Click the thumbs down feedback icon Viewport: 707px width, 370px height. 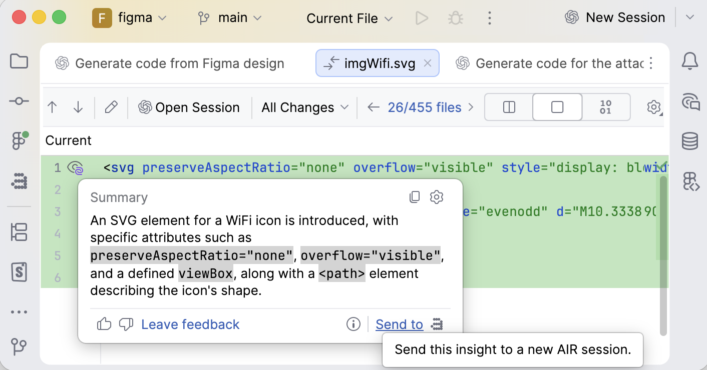pyautogui.click(x=126, y=324)
